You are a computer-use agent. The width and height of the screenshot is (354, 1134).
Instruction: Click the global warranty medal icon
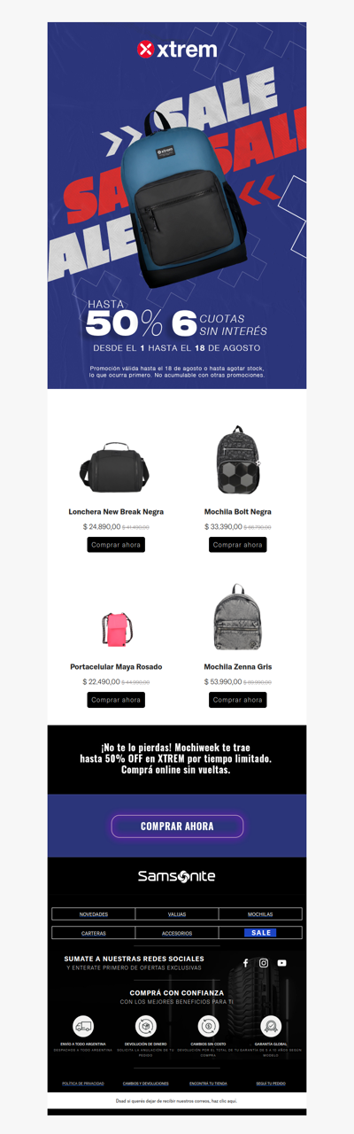point(271,1026)
